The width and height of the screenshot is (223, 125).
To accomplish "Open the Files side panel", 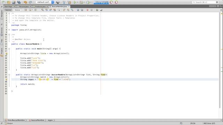I will [1, 42].
